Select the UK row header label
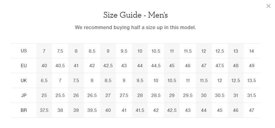This screenshot has height=128, width=275. point(24,81)
